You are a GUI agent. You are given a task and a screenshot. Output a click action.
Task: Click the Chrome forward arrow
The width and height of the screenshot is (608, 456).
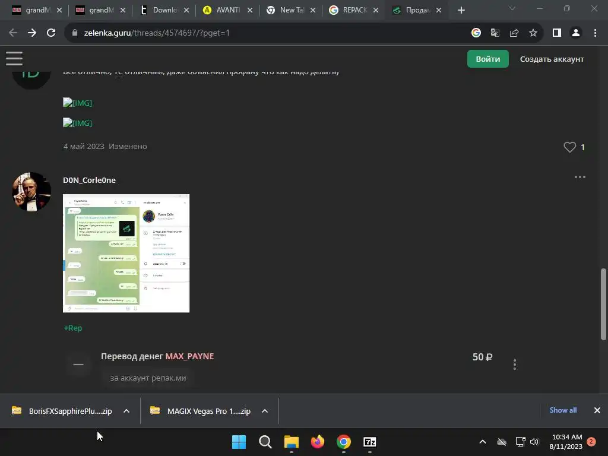(32, 33)
